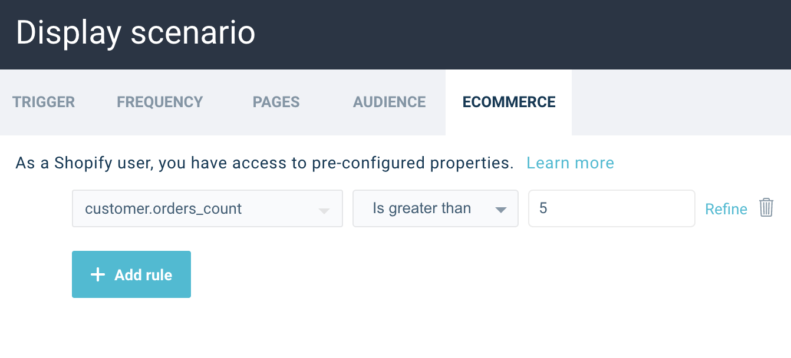Click the Shopify pre-configured properties description text
Screen dimensions: 791x358
[265, 163]
